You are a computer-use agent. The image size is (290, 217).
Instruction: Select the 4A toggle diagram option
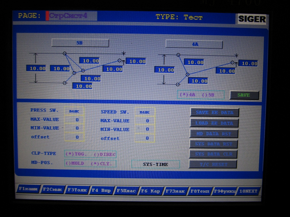point(187,95)
